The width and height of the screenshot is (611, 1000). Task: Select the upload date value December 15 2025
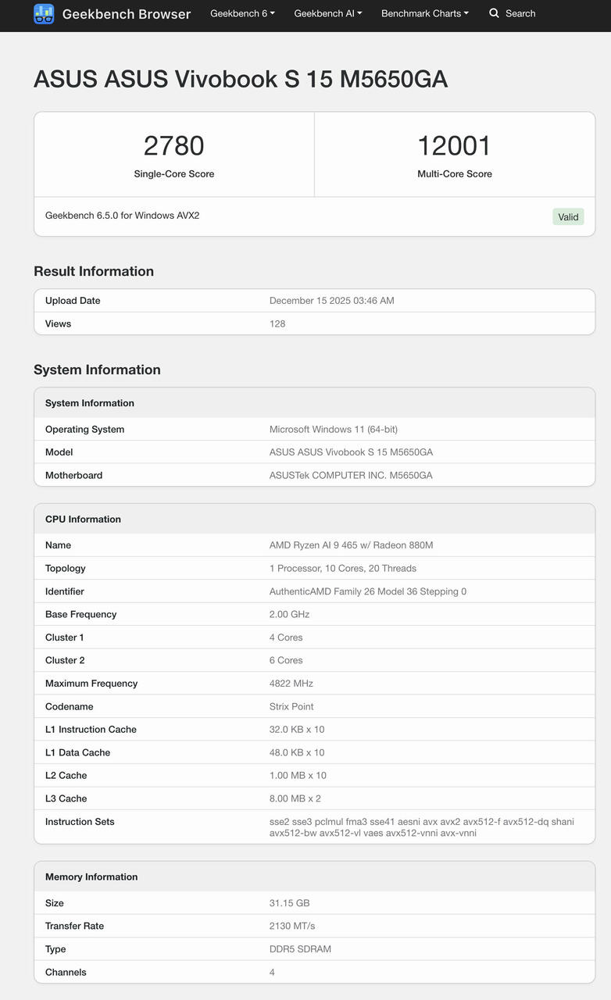(x=331, y=301)
